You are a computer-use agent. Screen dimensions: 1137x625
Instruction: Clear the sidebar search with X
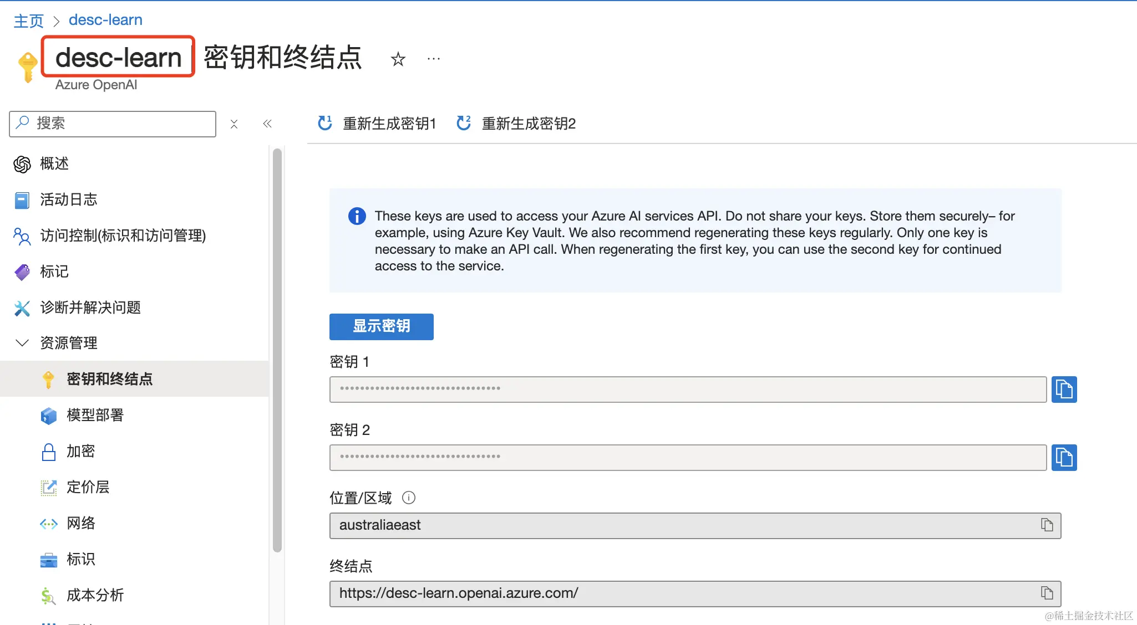[234, 124]
